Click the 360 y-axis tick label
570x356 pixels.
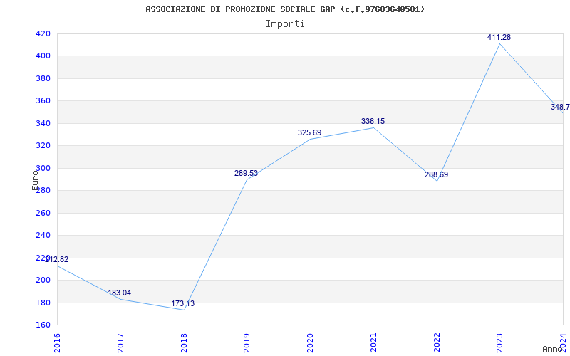[x=43, y=101]
